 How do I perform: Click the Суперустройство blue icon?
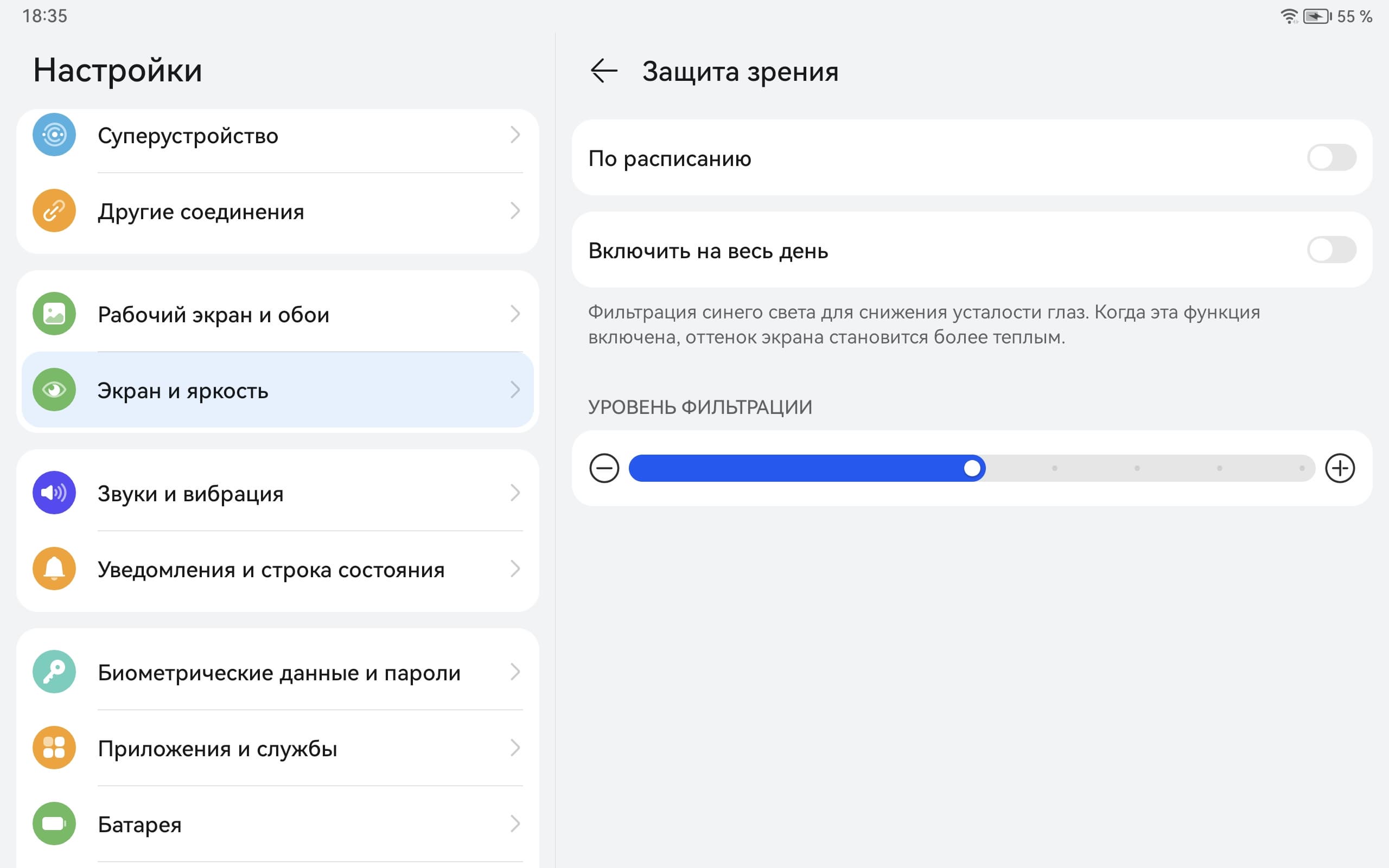tap(54, 135)
